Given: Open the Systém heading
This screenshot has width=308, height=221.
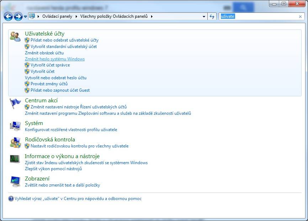Looking at the screenshot, I should coord(34,123).
